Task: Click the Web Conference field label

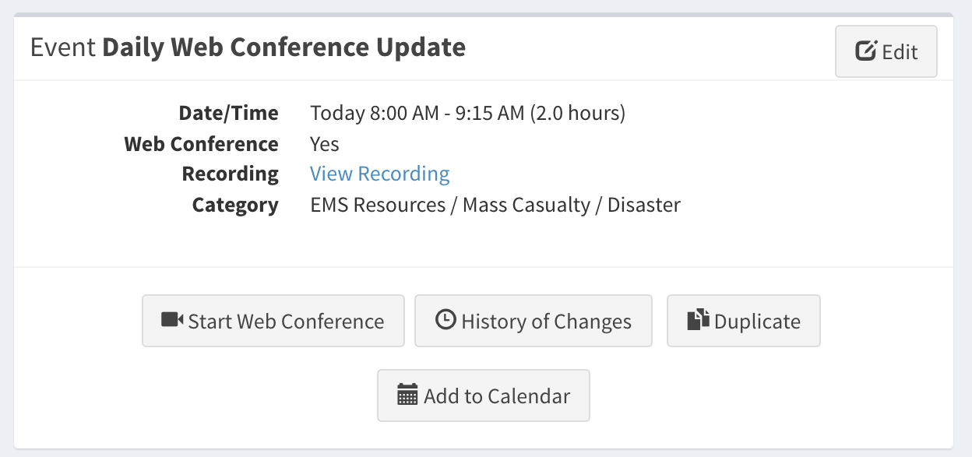Action: 201,144
